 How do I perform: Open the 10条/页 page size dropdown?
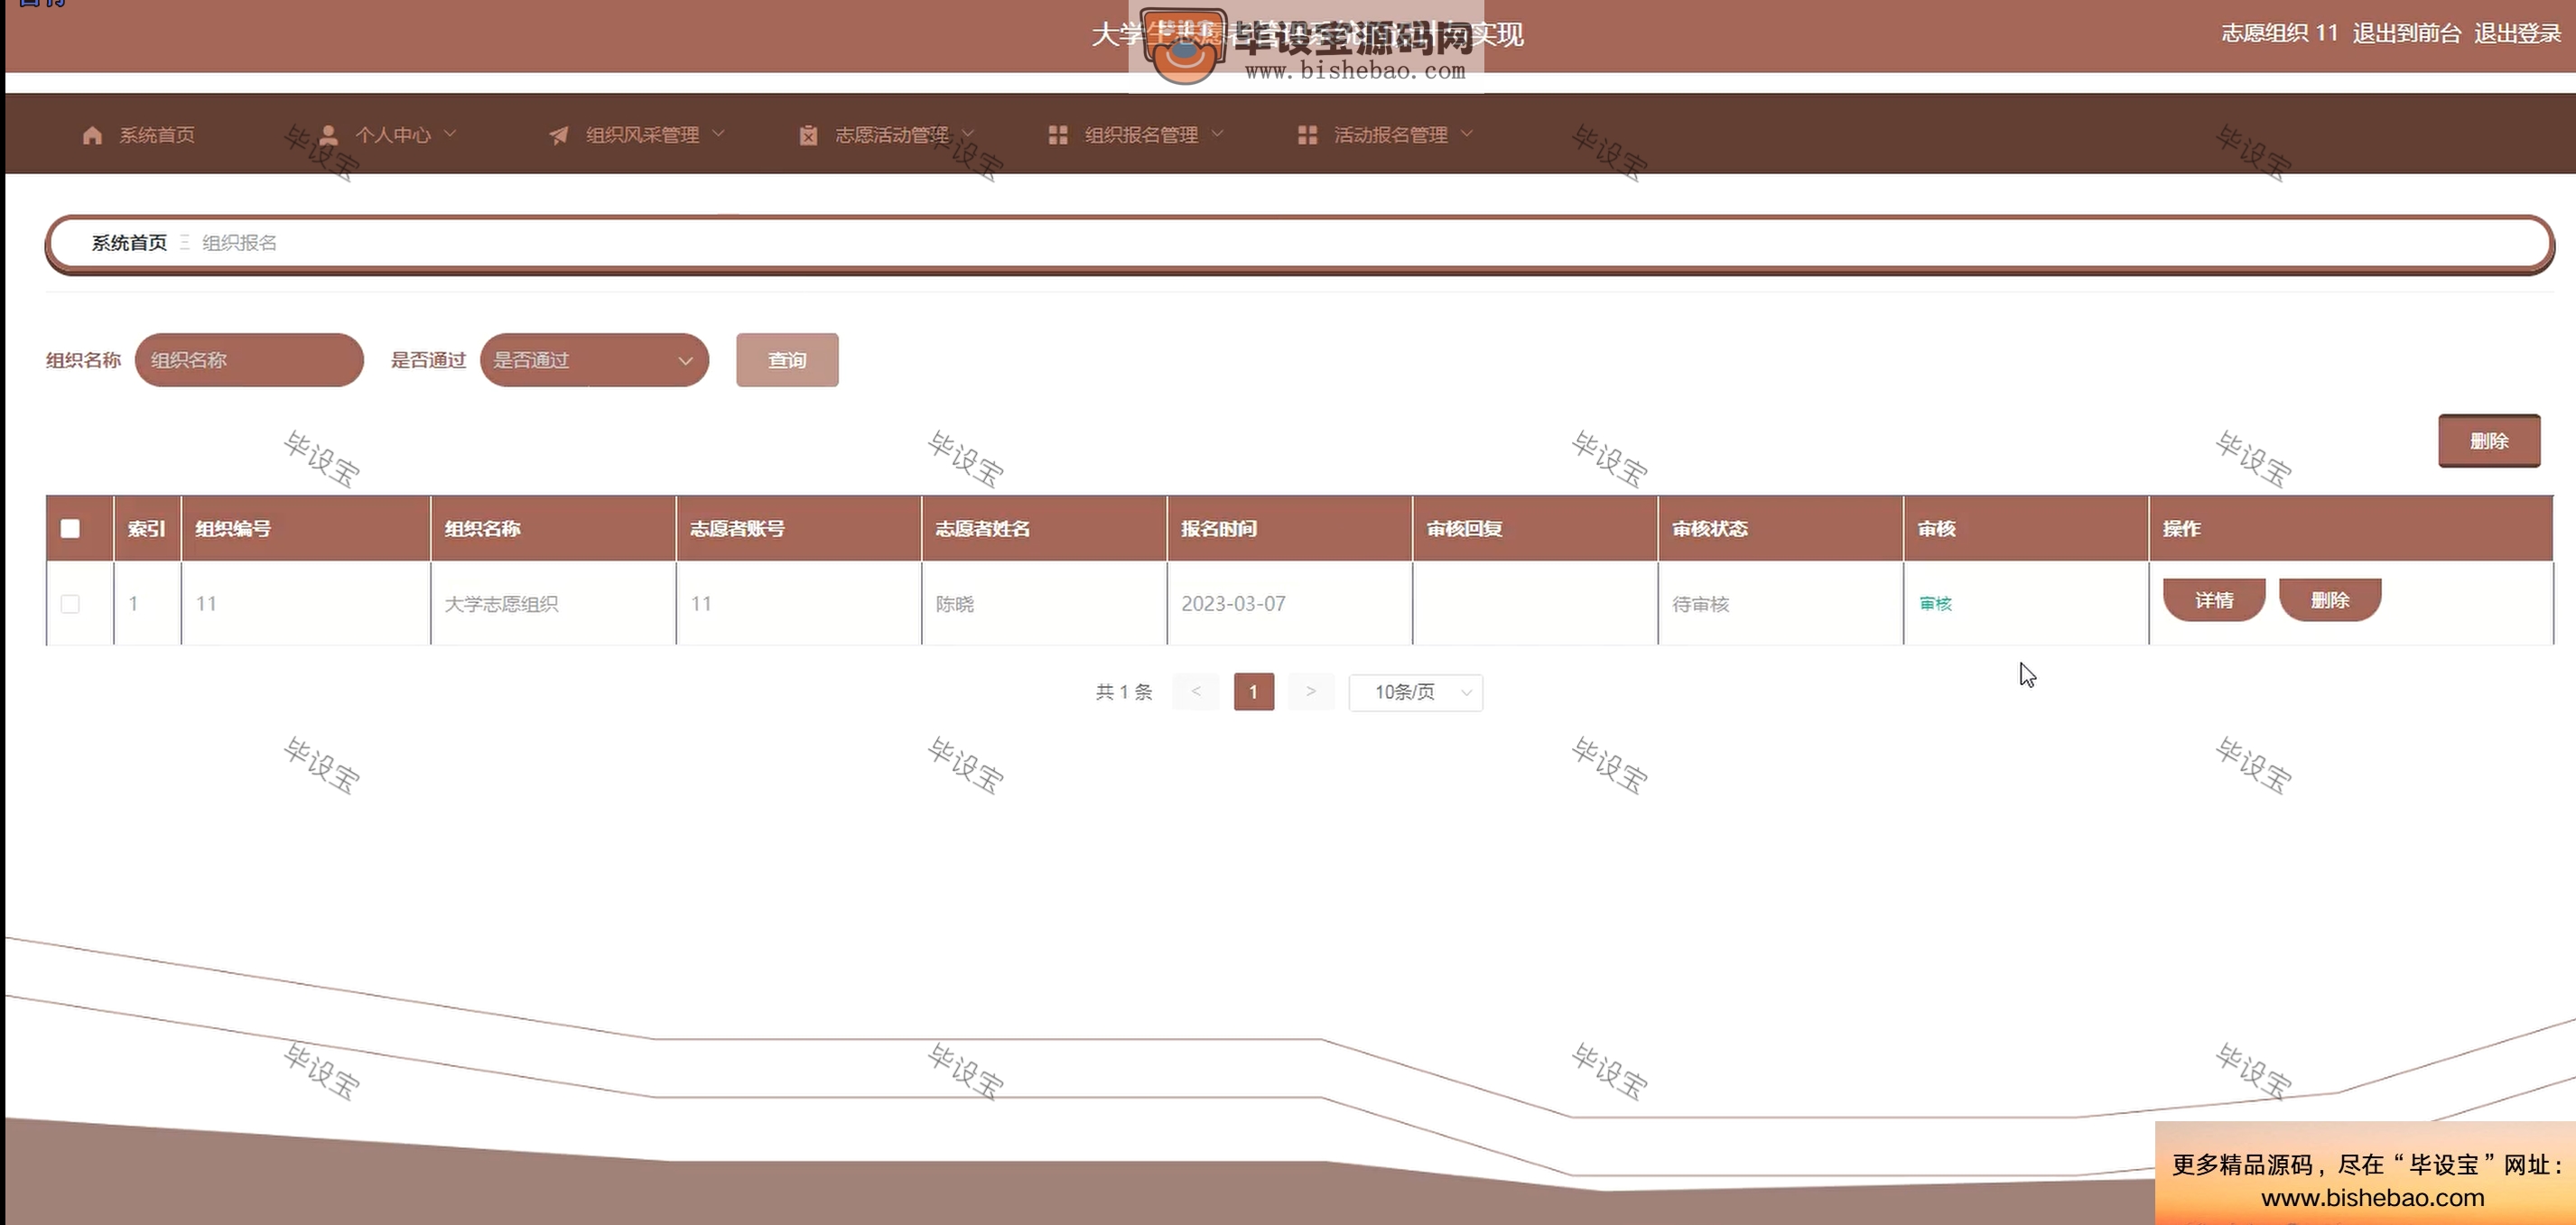1415,692
